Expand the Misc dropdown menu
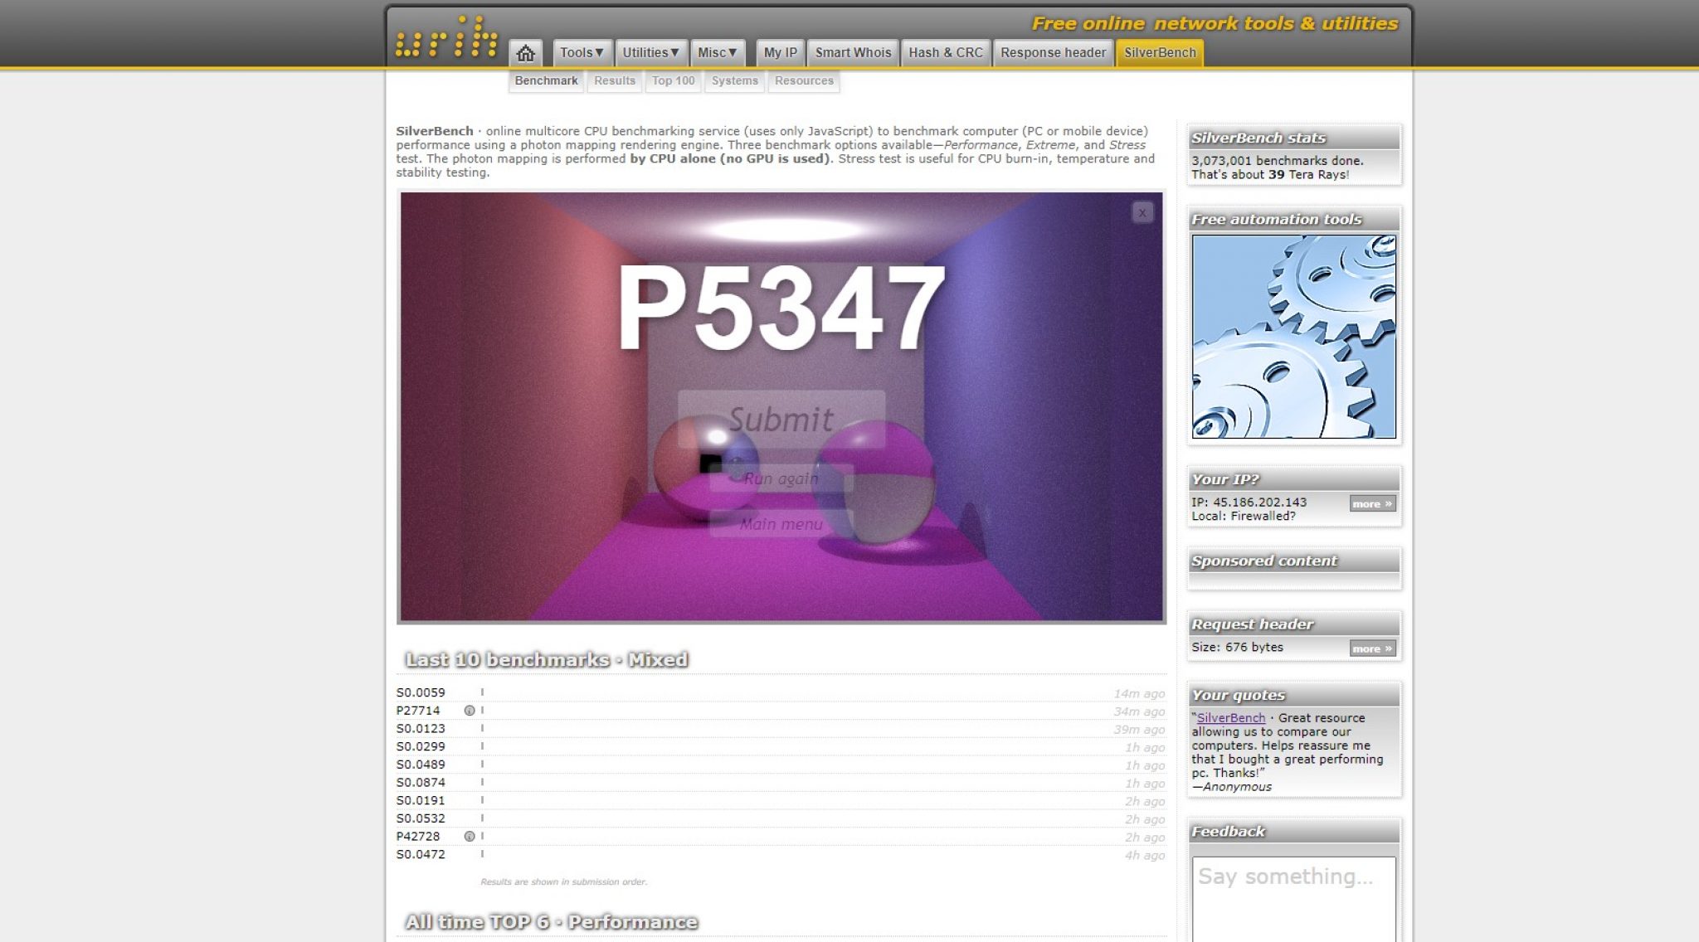The image size is (1699, 942). tap(717, 53)
